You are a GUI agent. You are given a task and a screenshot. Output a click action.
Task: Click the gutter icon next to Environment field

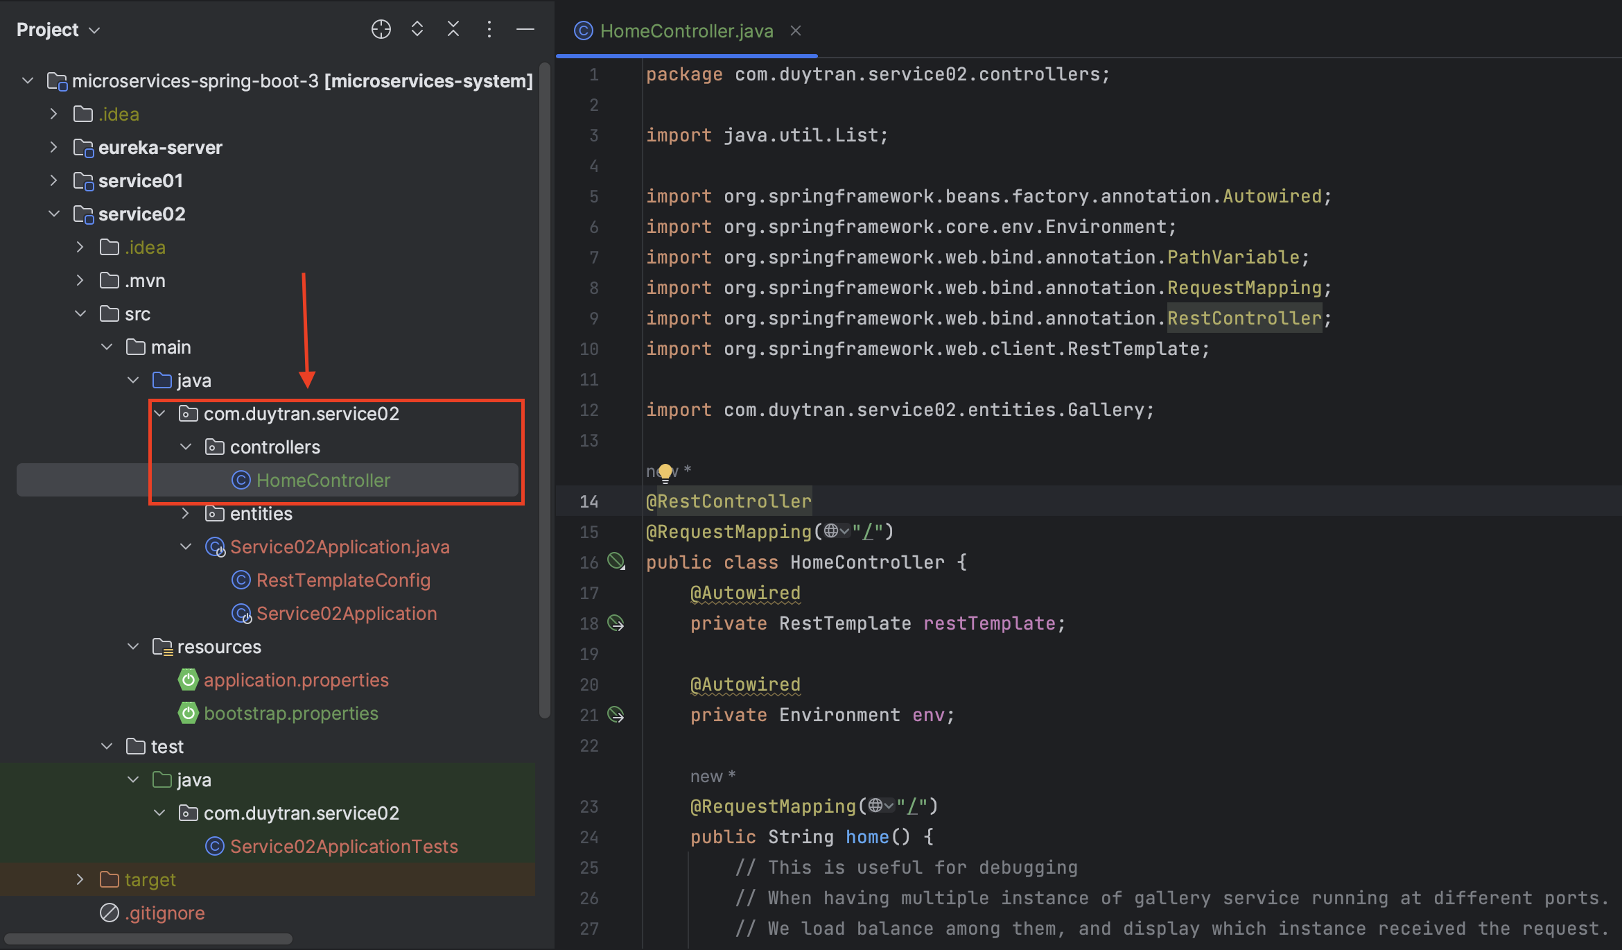tap(616, 715)
